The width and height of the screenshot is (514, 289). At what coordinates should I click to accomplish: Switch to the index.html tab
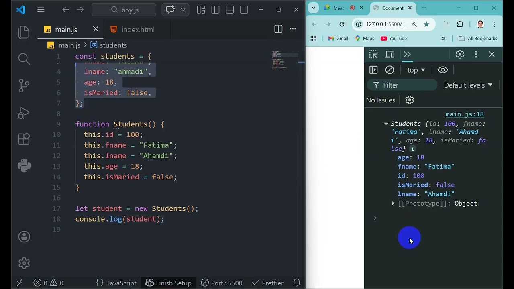pos(138,29)
